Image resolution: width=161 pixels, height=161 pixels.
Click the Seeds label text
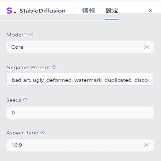14,100
